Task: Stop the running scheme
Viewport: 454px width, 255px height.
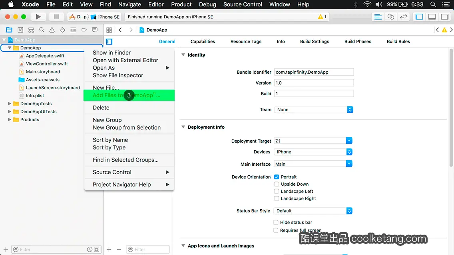Action: (x=56, y=17)
